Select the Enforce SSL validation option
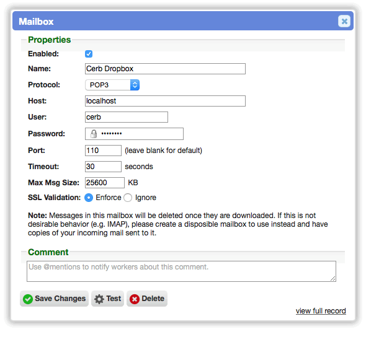366x337 pixels. pyautogui.click(x=89, y=198)
